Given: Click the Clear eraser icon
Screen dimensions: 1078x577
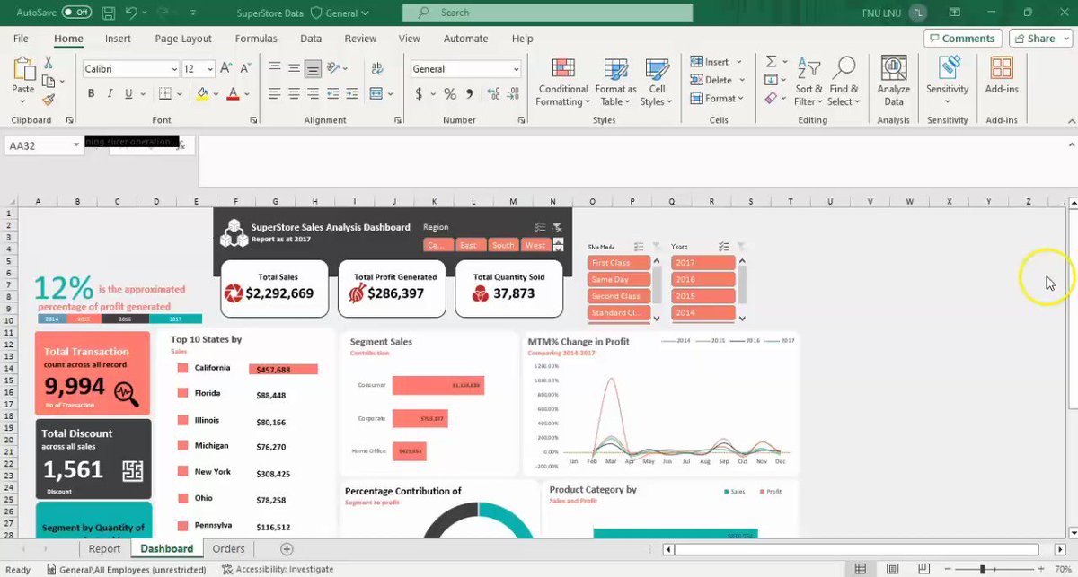Looking at the screenshot, I should point(771,98).
